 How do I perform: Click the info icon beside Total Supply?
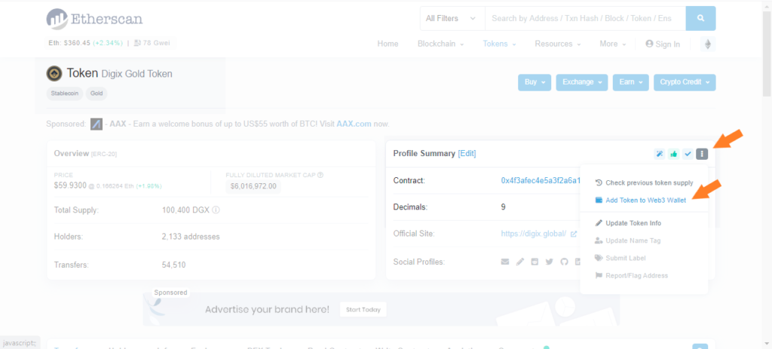[216, 210]
